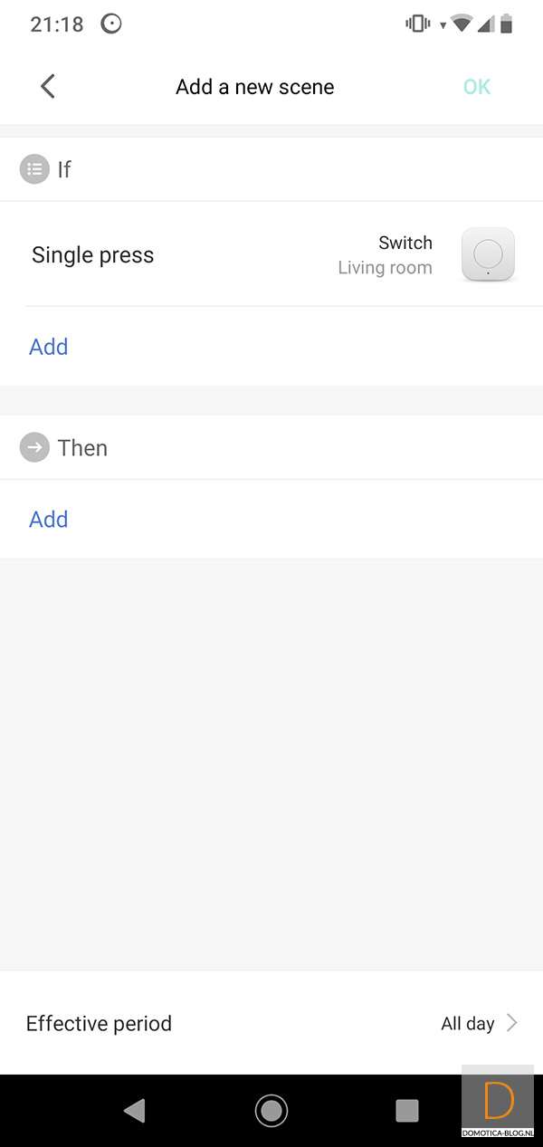Viewport: 543px width, 1147px height.
Task: Tap the wireless switch device image
Action: (x=488, y=254)
